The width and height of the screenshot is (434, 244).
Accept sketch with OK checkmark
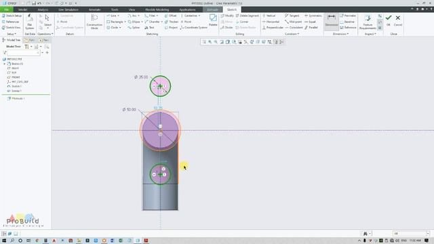[x=389, y=20]
